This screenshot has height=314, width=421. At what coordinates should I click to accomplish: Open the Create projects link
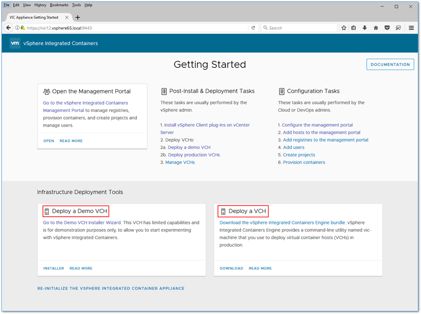tap(299, 155)
